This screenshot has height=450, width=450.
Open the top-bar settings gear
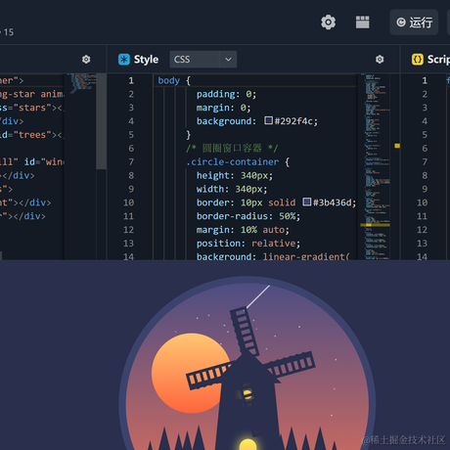pyautogui.click(x=328, y=22)
